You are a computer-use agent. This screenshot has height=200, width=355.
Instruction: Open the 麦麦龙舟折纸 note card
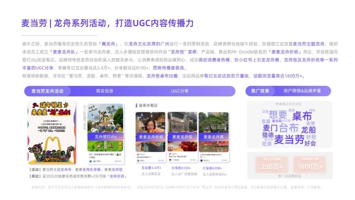pos(151,137)
